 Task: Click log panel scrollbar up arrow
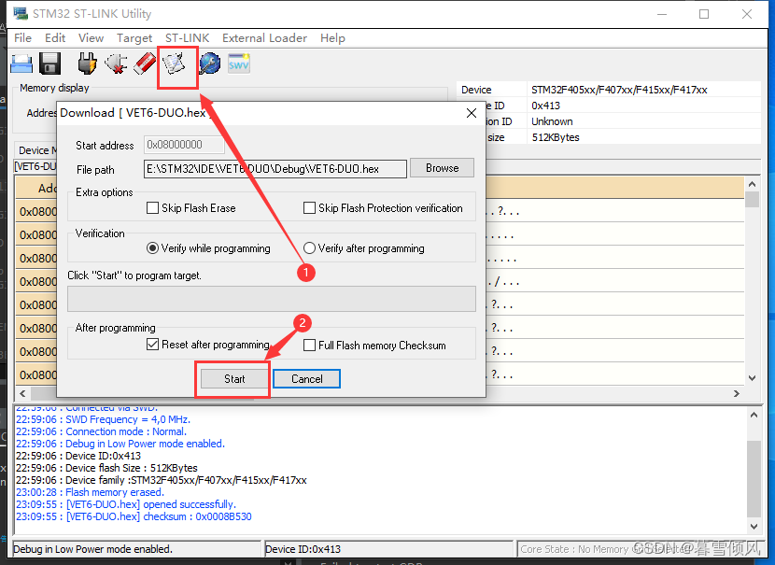coord(754,416)
